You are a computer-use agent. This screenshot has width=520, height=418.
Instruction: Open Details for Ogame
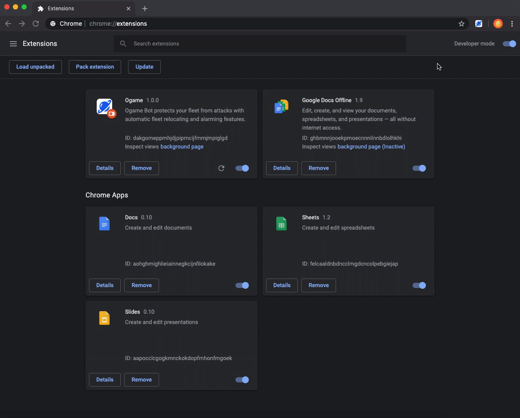point(105,168)
